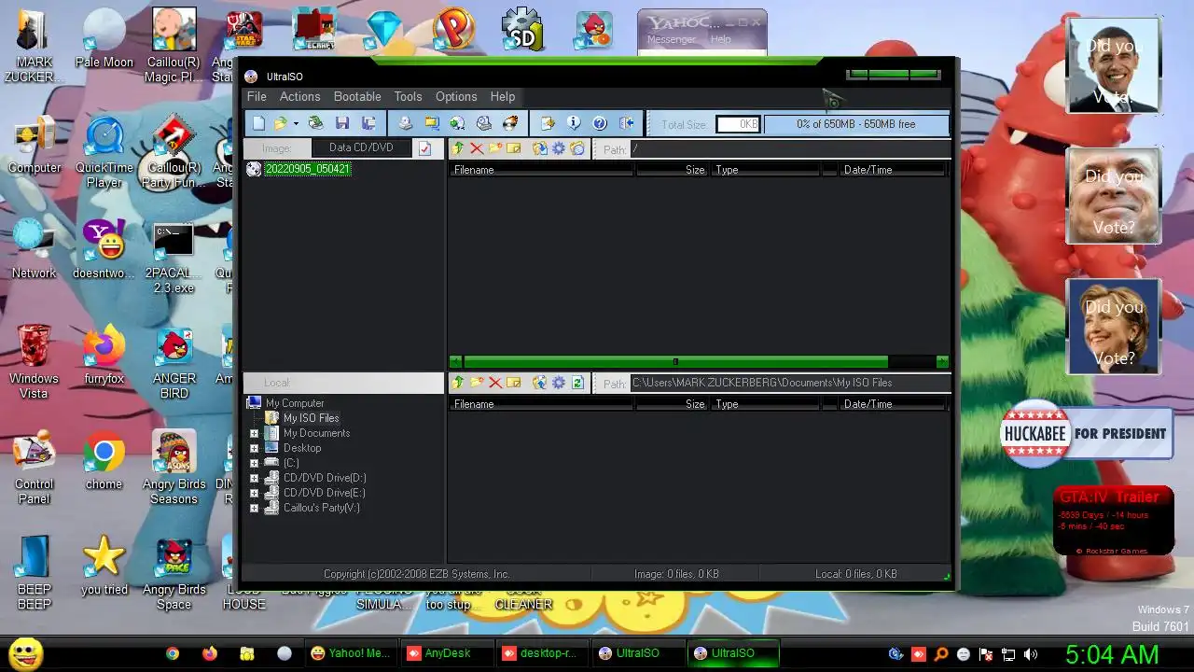The width and height of the screenshot is (1194, 672).
Task: Open the File menu
Action: pos(257,96)
